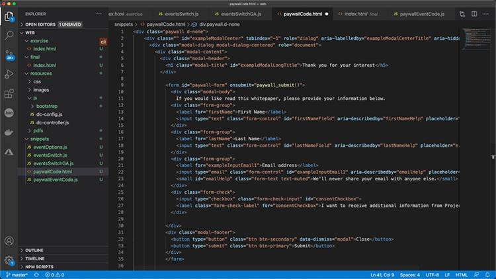The height and width of the screenshot is (279, 496).
Task: Open the Manage settings gear
Action: pos(9,260)
